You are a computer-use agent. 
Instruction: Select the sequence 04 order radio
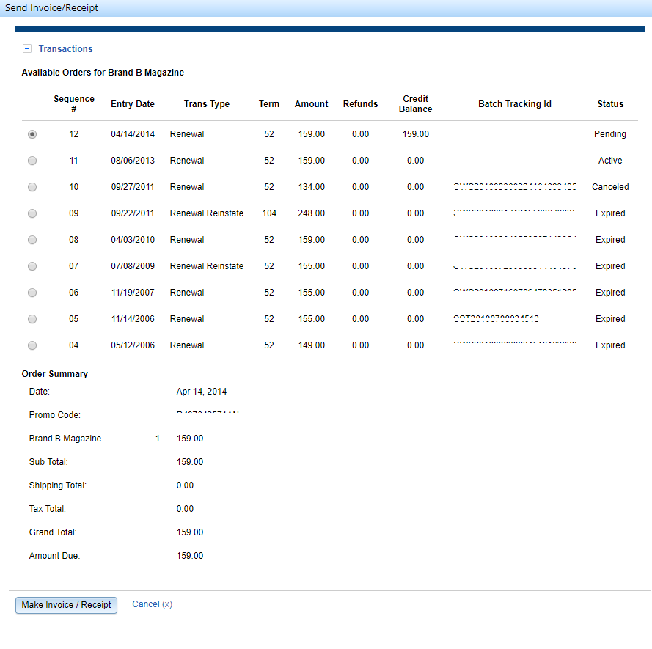(x=32, y=345)
